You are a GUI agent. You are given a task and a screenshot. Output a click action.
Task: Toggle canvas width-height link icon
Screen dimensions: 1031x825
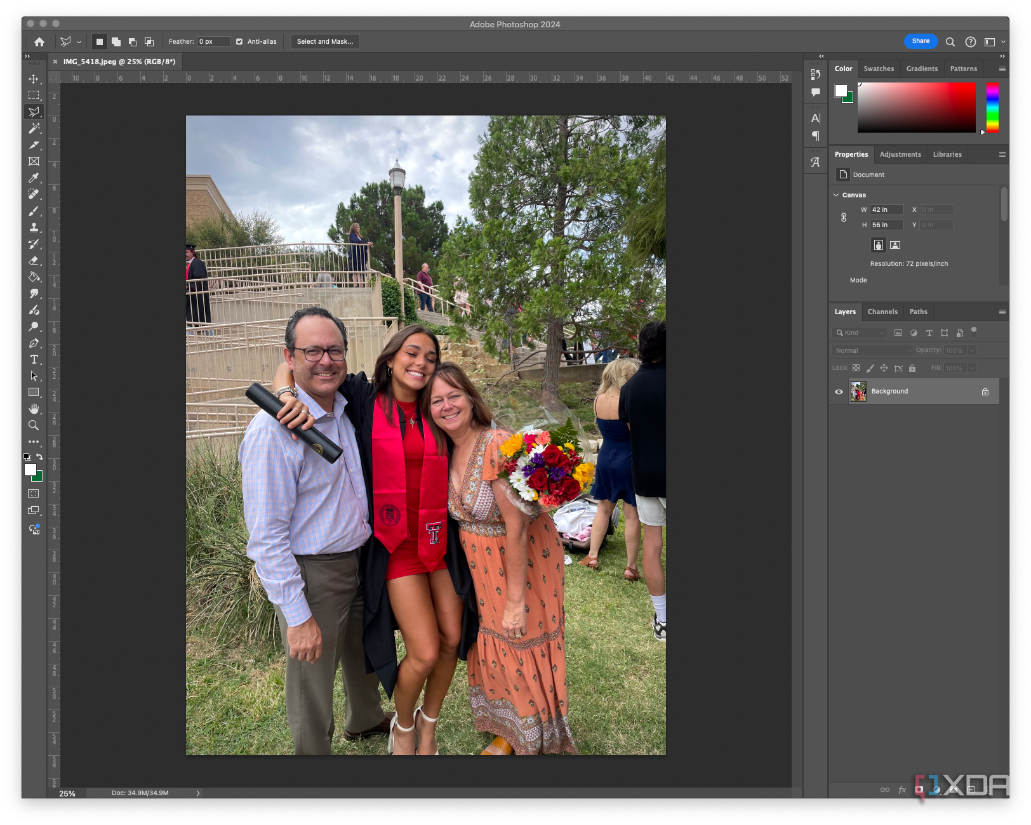[844, 217]
